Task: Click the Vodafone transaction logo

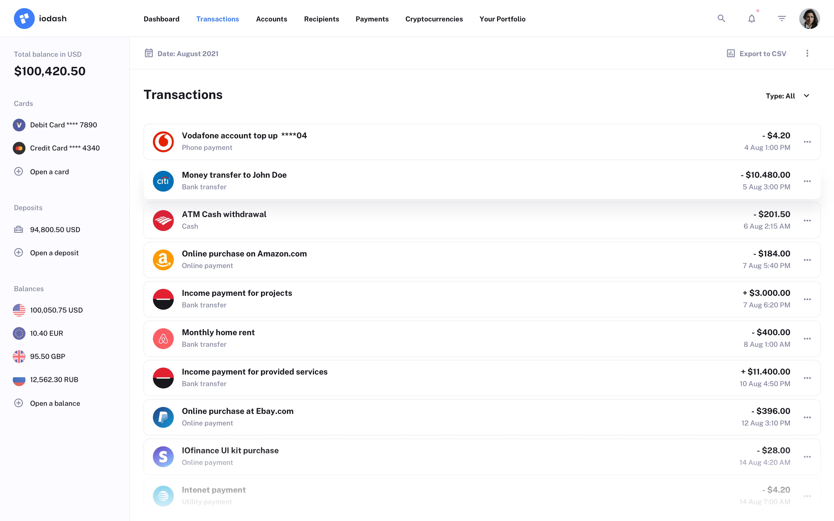Action: 163,142
